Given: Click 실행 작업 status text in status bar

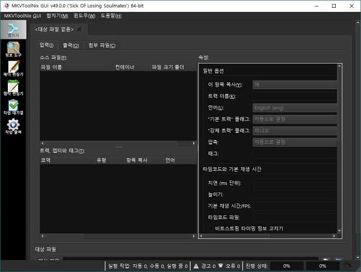Looking at the screenshot, I should point(148,266).
